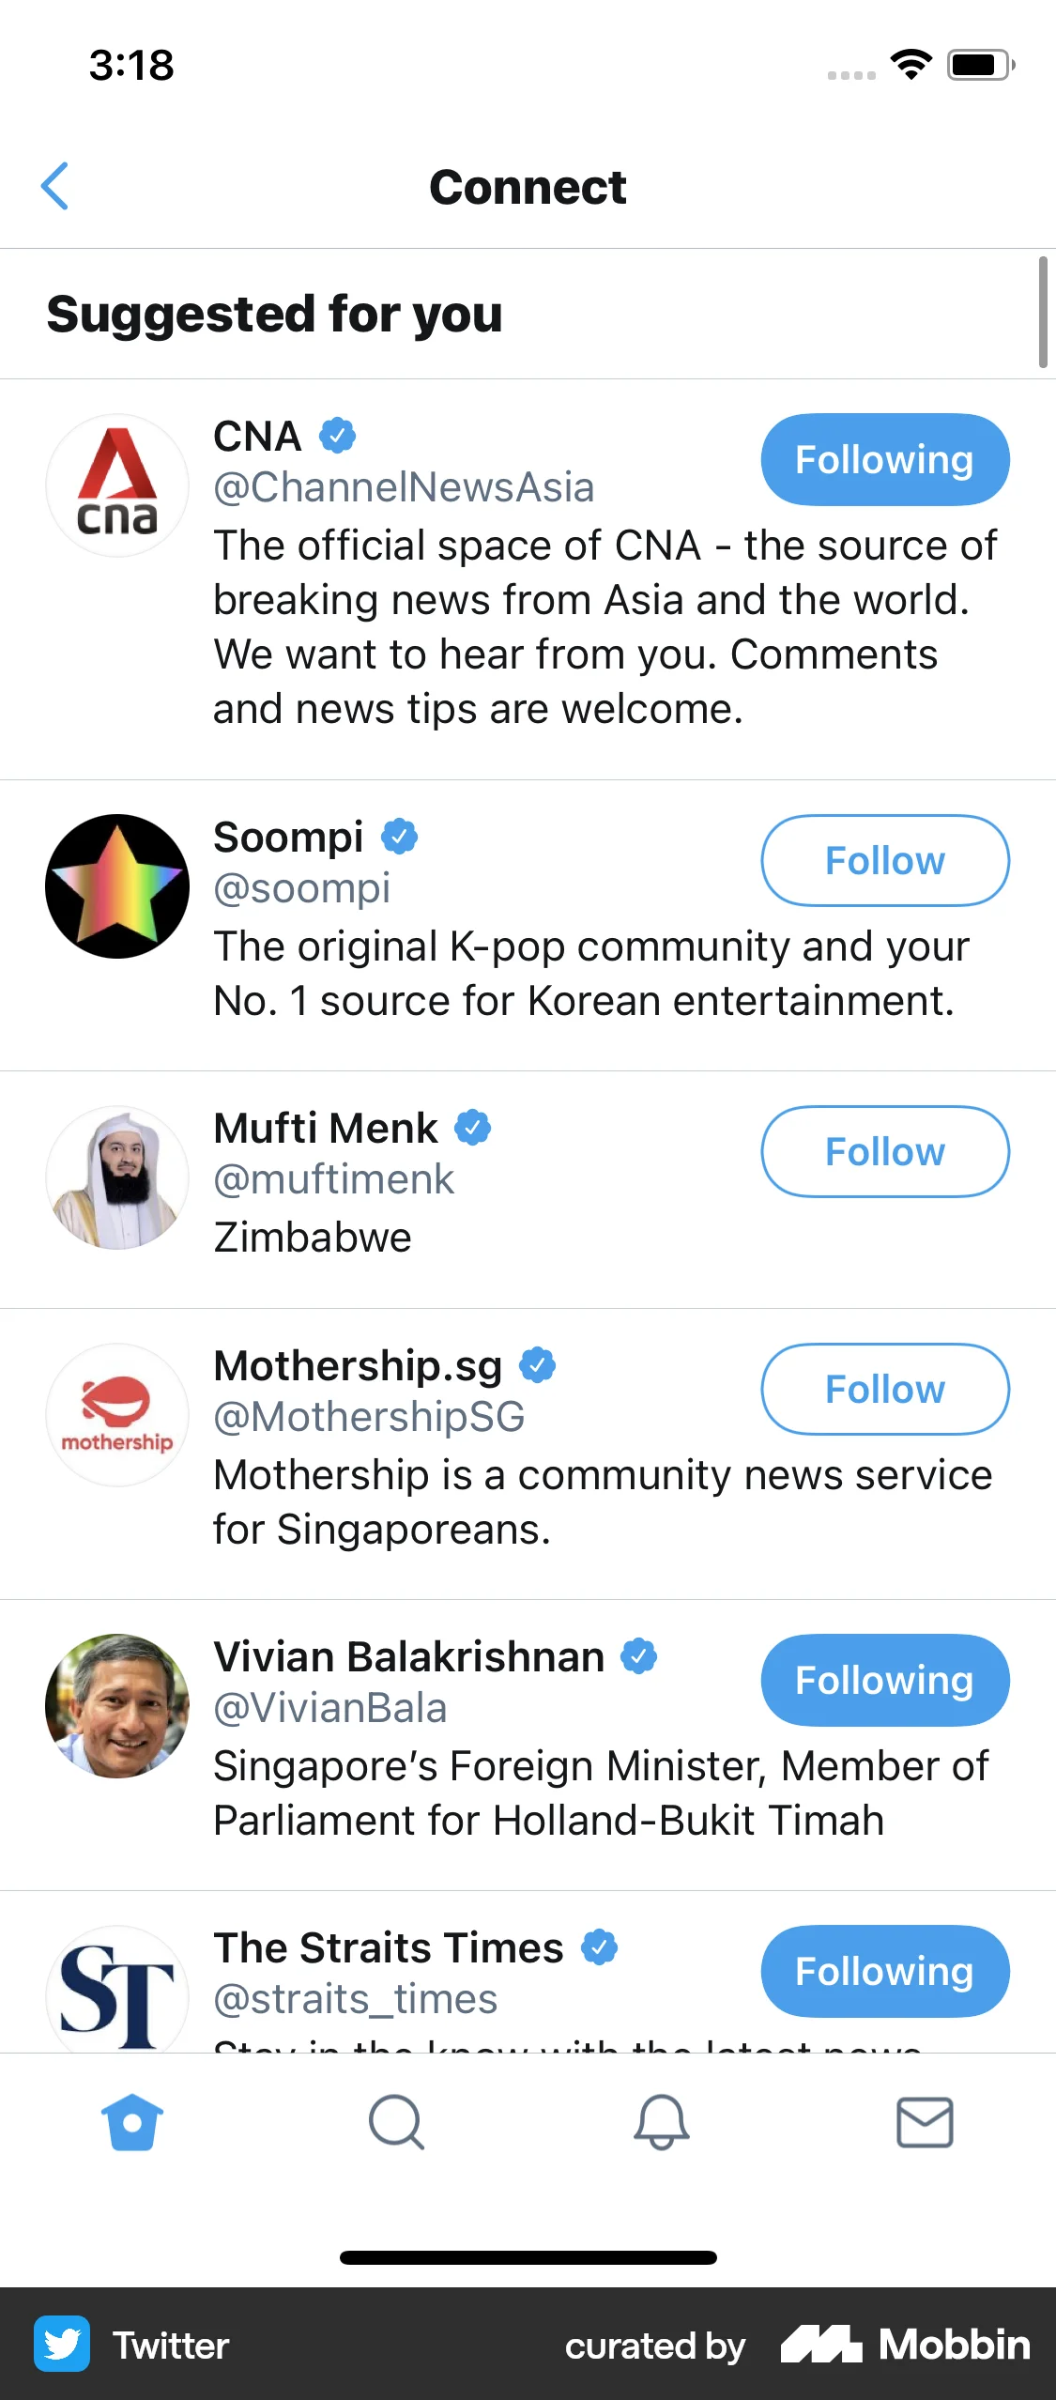Select the Connect screen title
Image resolution: width=1056 pixels, height=2400 pixels.
(528, 187)
